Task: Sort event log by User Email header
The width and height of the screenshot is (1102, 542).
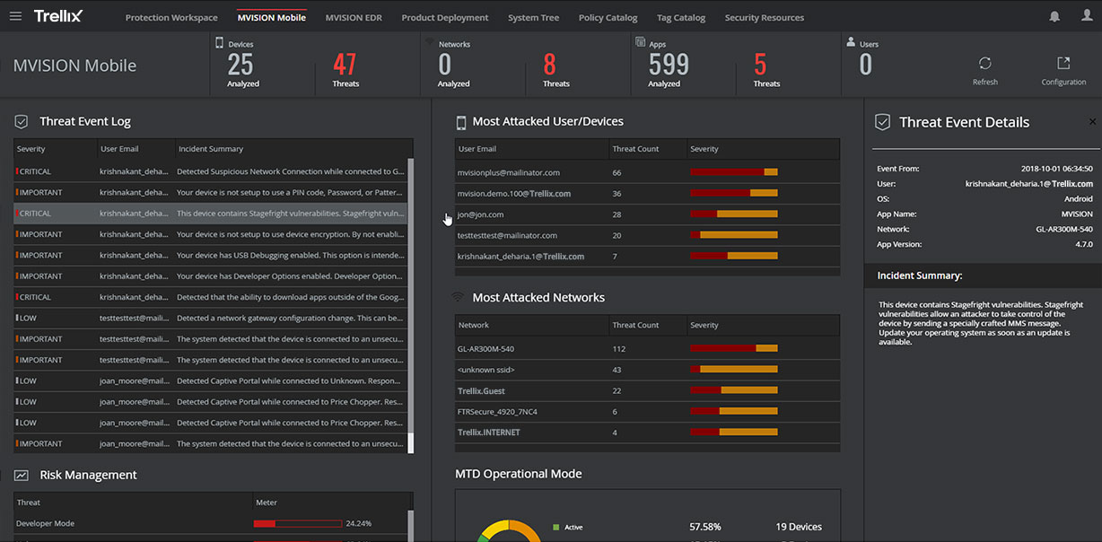Action: click(119, 149)
